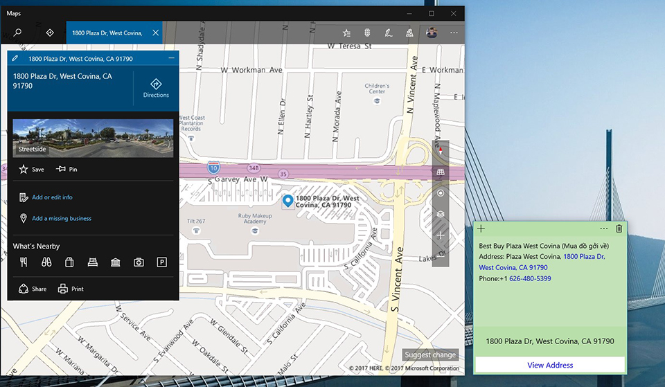Click exit 35 marker on map
The image size is (665, 387).
click(283, 174)
